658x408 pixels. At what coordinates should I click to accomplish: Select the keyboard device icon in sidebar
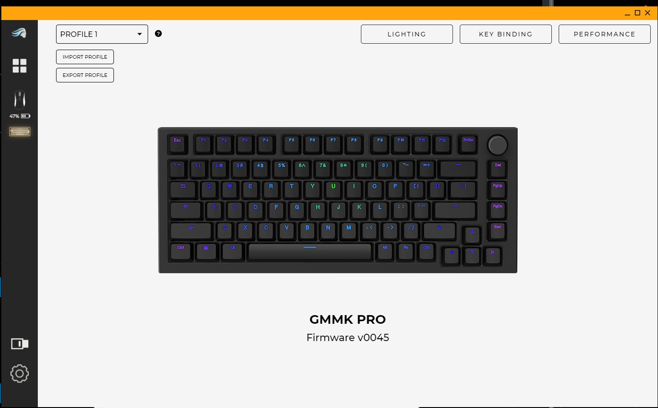coord(20,132)
